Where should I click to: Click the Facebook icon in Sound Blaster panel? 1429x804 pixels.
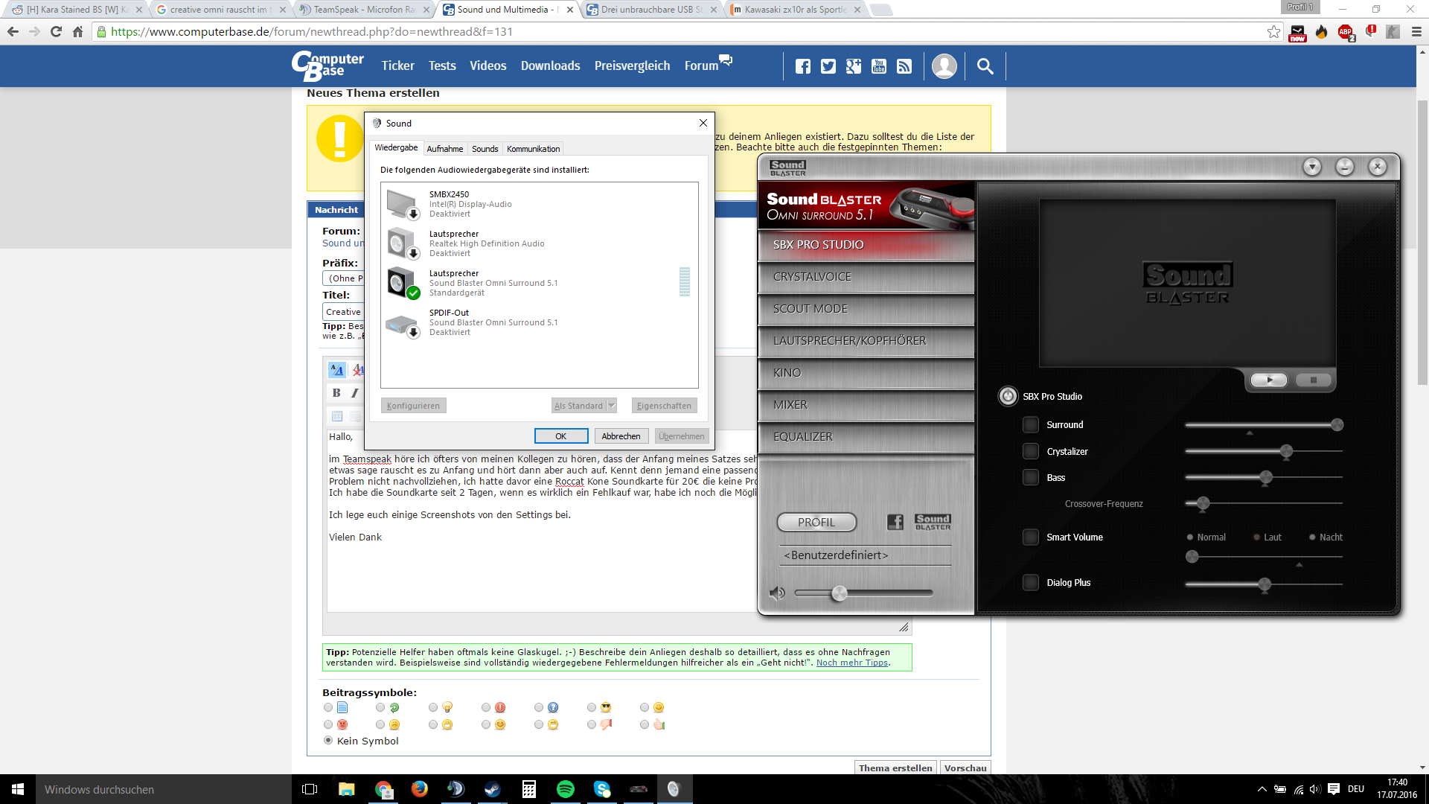coord(895,522)
